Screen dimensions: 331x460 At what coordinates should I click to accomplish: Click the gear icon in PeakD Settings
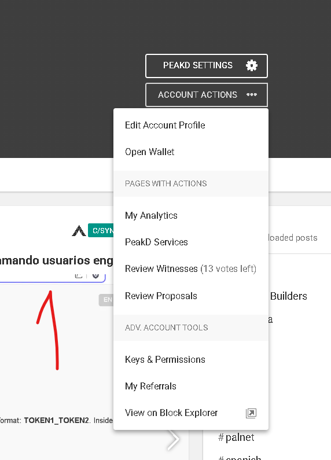(x=252, y=65)
